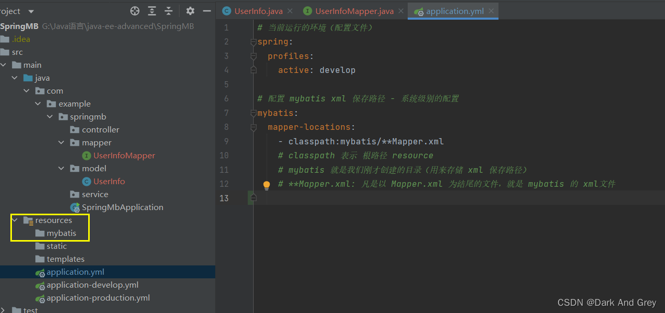Click the UserInfoMapper interface icon in tree
The width and height of the screenshot is (665, 313).
(87, 155)
